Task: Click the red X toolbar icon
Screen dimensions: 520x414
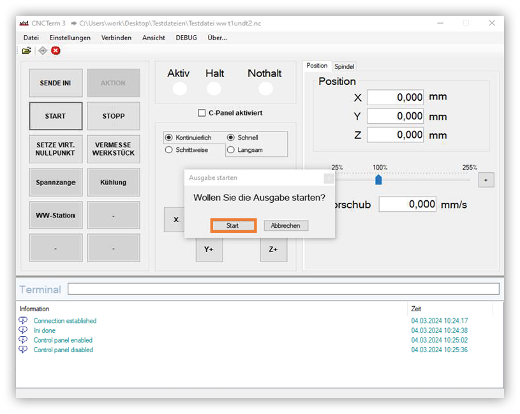Action: click(56, 51)
